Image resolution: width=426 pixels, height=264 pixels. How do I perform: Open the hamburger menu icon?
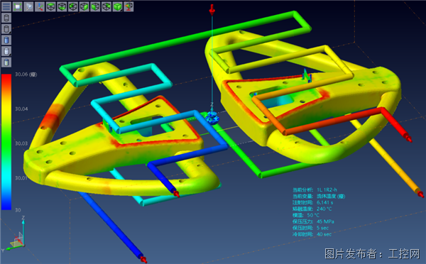click(x=6, y=6)
